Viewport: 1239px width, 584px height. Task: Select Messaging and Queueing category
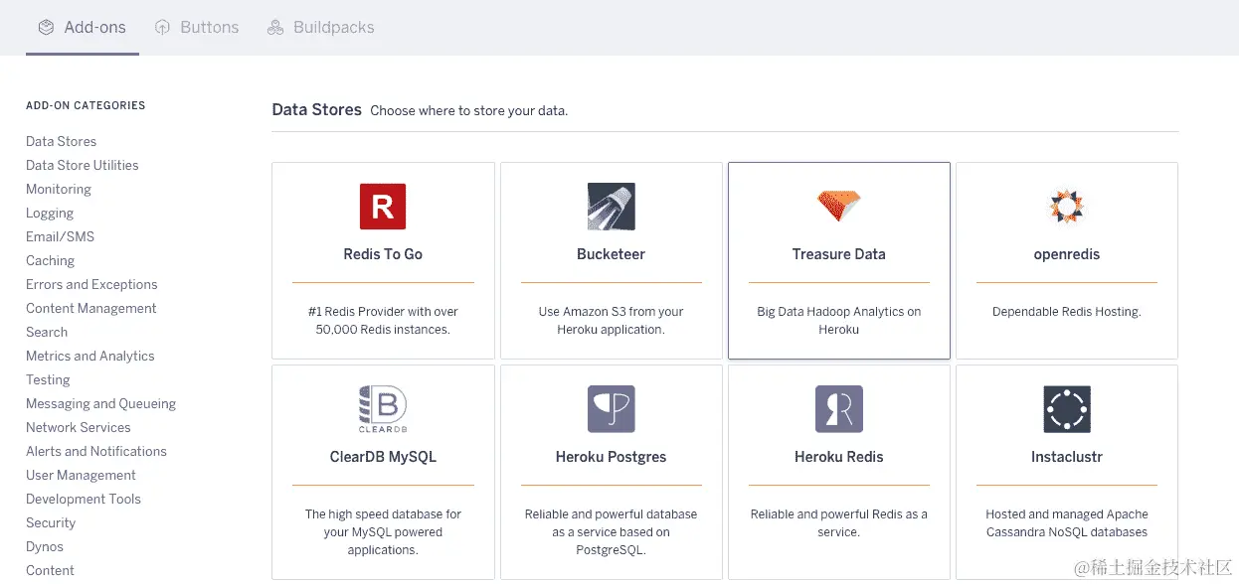coord(100,404)
